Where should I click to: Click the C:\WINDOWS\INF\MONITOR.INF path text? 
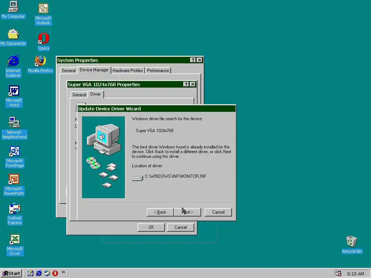click(176, 176)
